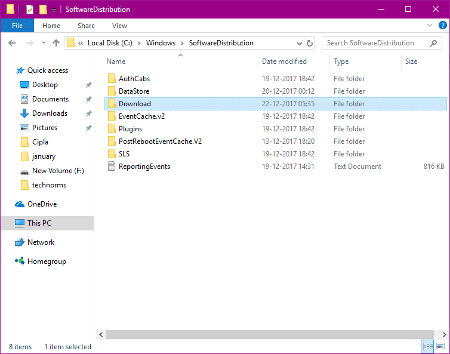Click the ReportingEvents file name
This screenshot has height=354, width=450.
(144, 167)
